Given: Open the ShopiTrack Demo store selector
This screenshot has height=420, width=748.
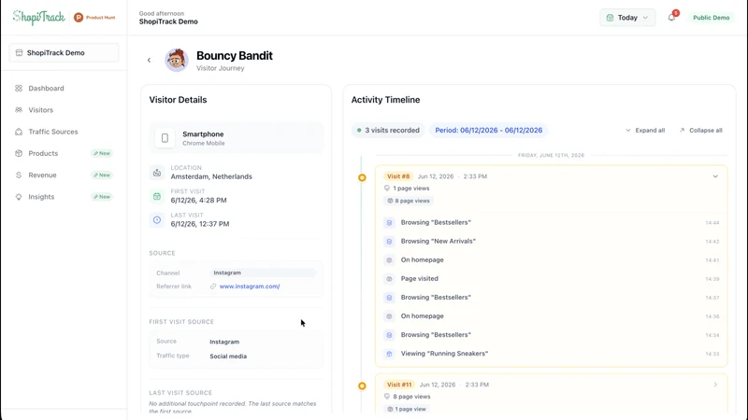Looking at the screenshot, I should coord(64,53).
